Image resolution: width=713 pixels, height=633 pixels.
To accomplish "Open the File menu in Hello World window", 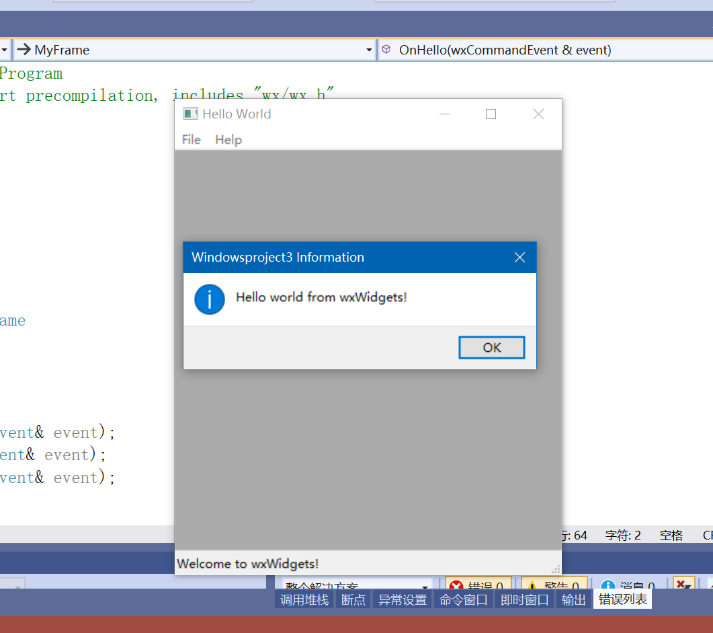I will point(191,139).
